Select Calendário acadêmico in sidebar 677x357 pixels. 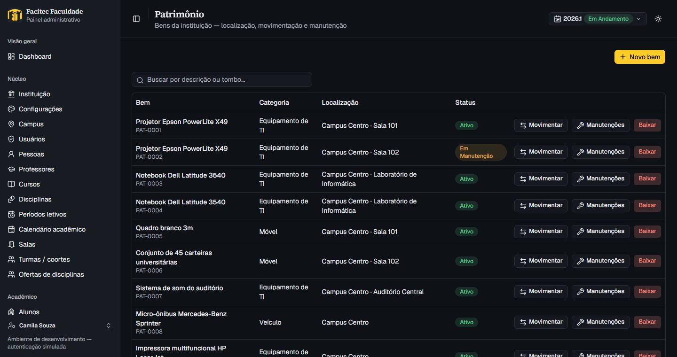[x=60, y=229]
